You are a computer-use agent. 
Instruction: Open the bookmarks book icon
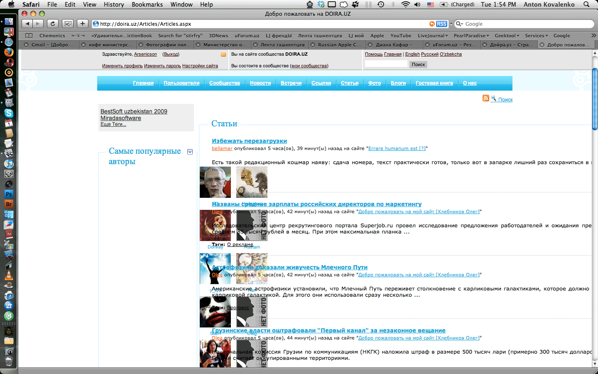coord(29,36)
